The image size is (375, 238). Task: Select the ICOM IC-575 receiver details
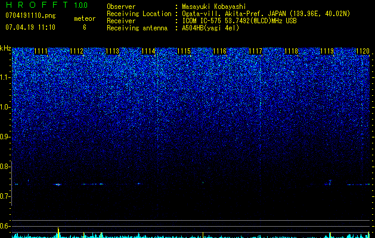tap(239, 21)
